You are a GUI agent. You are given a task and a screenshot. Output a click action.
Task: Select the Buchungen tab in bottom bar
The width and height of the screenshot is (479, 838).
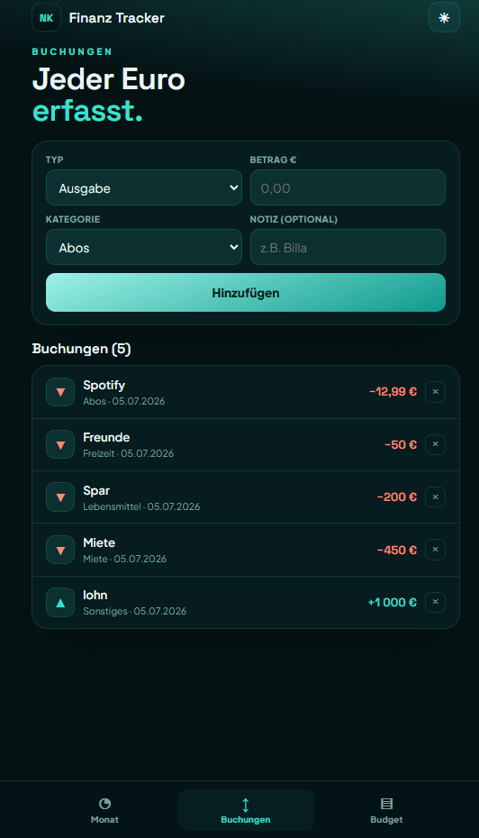246,810
